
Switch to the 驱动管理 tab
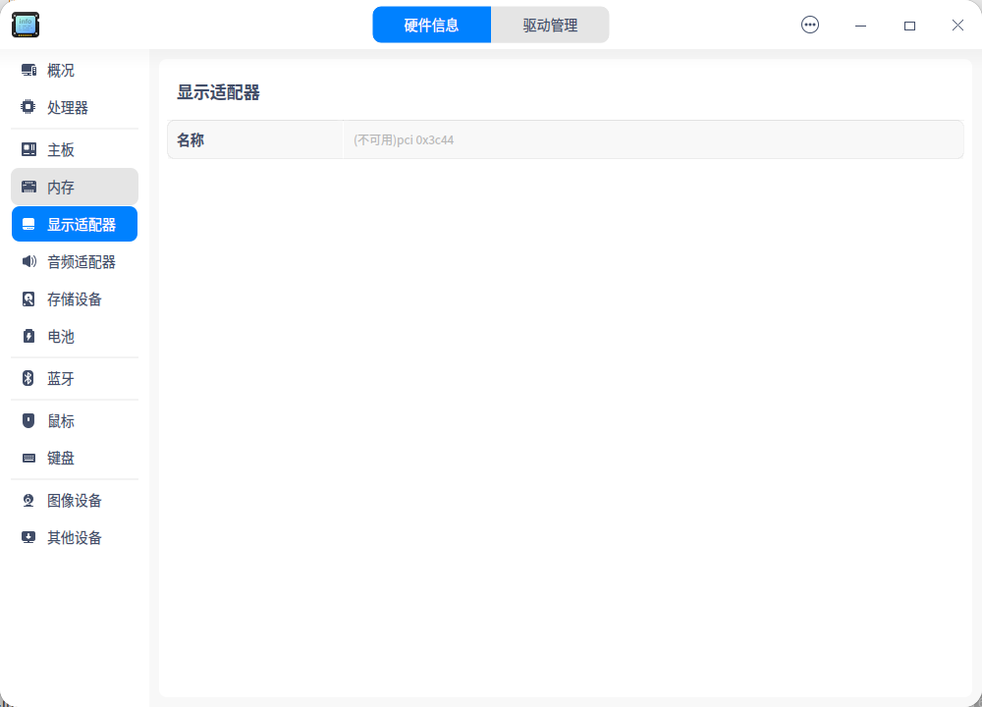click(550, 24)
